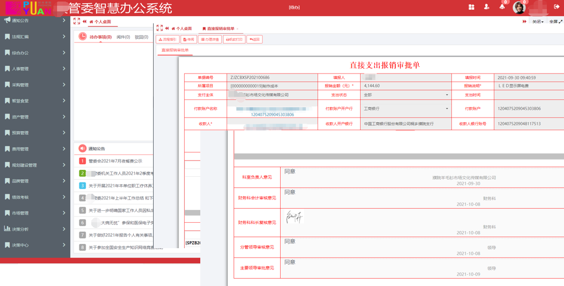
Task: Click the 流程指引 toolbar button
Action: [168, 39]
